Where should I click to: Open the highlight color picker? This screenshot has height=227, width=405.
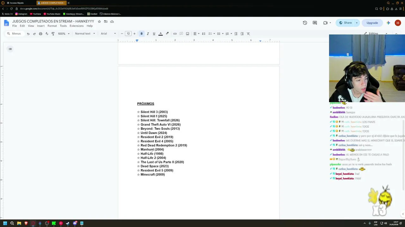coord(167,34)
